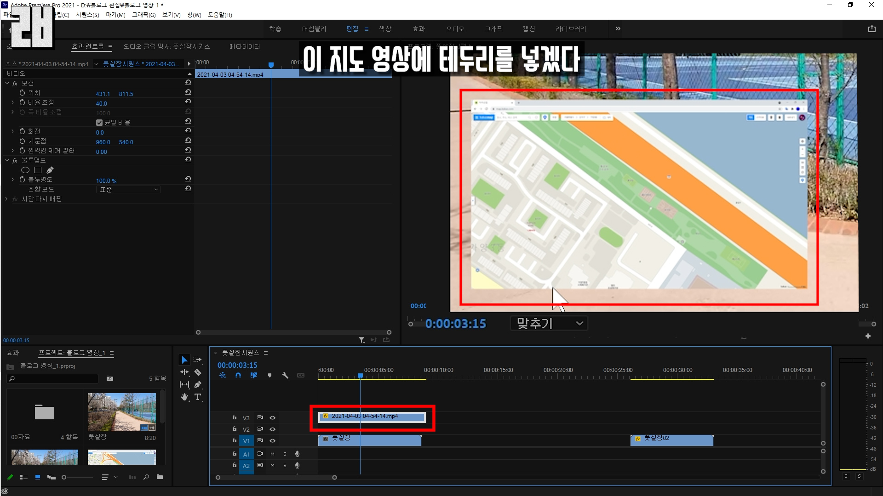
Task: Toggle Snap magnet icon in the timeline
Action: pos(238,376)
